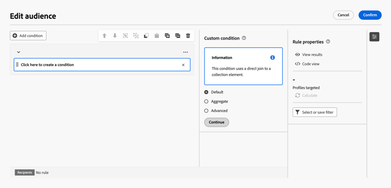Viewport: 391px width, 188px height.
Task: Click the Recipients tag at bottom
Action: pyautogui.click(x=25, y=172)
